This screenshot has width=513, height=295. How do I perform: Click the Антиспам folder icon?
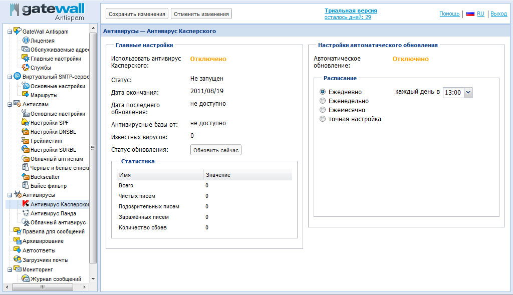pyautogui.click(x=18, y=104)
